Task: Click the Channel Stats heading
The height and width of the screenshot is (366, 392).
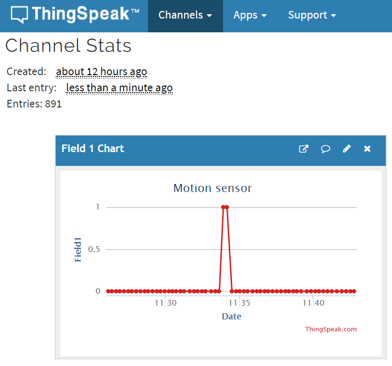Action: (x=68, y=46)
